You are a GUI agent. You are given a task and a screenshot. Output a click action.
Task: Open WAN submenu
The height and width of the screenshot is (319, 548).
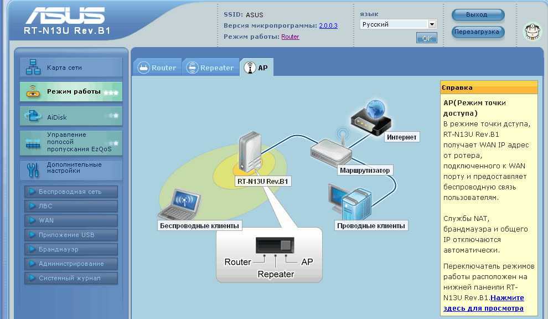pos(71,220)
